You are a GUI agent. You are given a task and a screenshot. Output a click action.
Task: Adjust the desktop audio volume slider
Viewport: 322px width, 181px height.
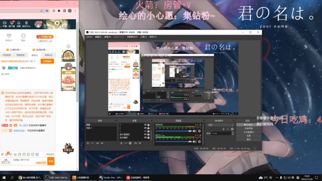point(173,131)
